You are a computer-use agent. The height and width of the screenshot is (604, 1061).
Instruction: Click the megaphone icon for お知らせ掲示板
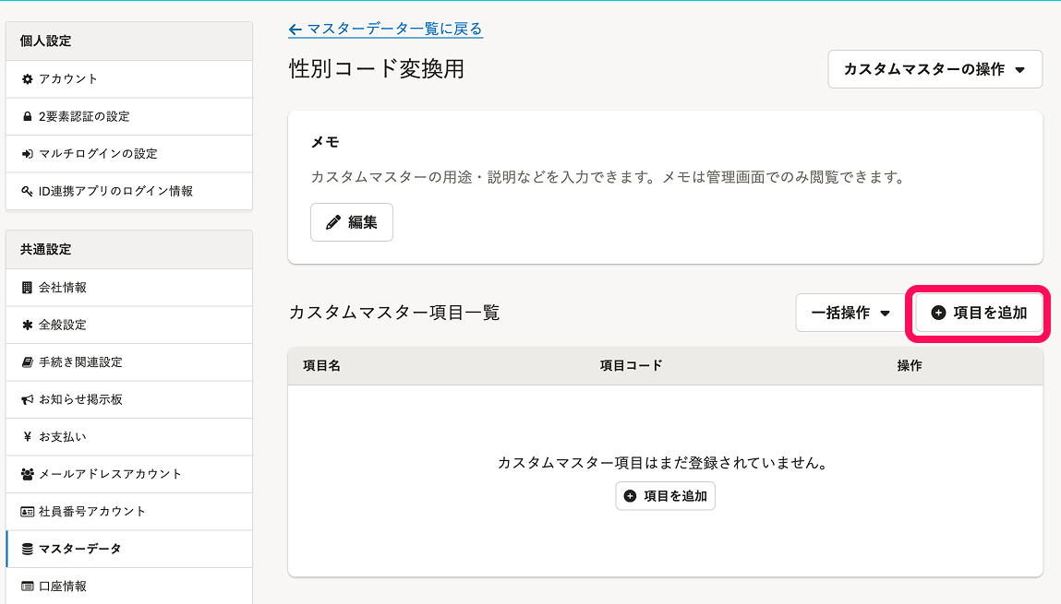pos(28,400)
